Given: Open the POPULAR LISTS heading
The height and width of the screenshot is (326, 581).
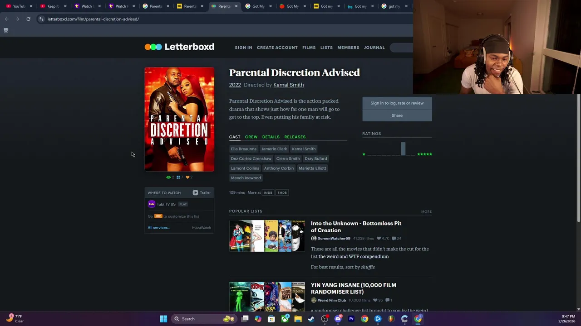Looking at the screenshot, I should pyautogui.click(x=246, y=211).
